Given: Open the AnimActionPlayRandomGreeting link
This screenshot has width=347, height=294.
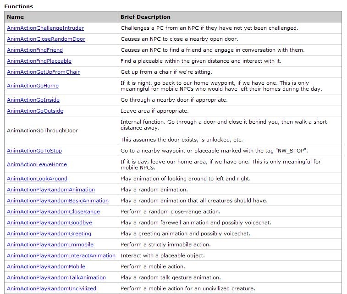Looking at the screenshot, I should (49, 234).
